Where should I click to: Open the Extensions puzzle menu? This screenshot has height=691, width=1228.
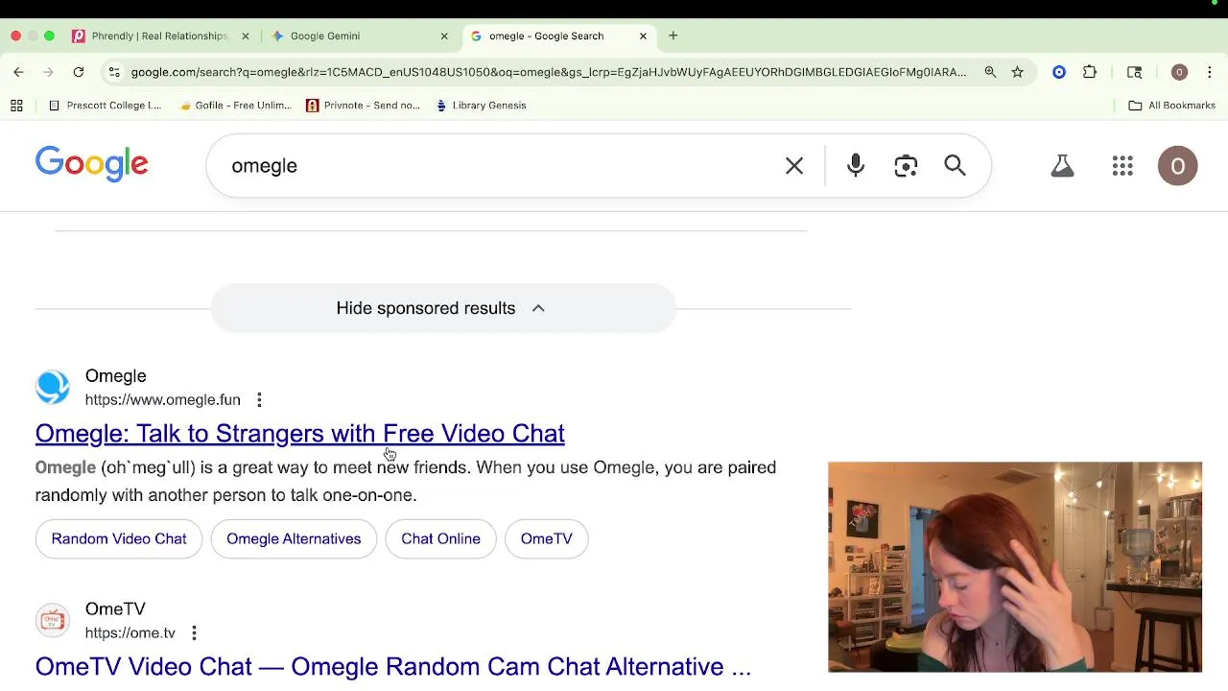coord(1090,72)
